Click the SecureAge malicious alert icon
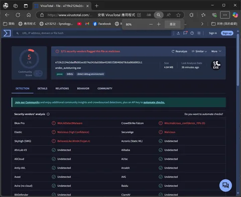Image resolution: width=241 pixels, height=197 pixels. coord(161,132)
